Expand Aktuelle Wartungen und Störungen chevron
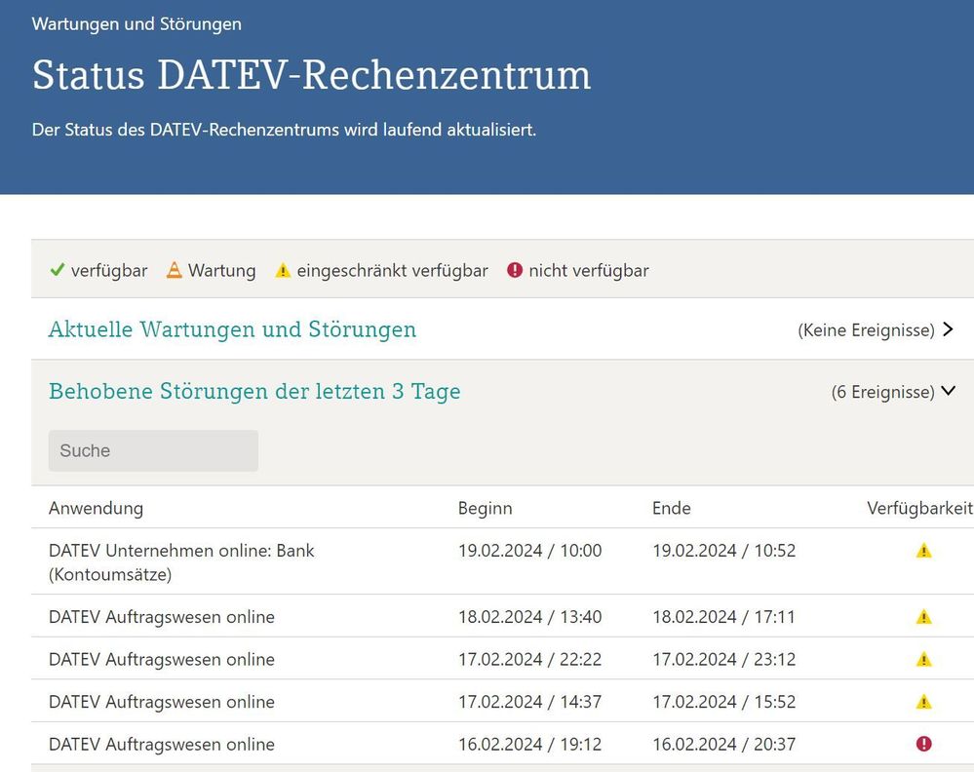 pos(948,329)
